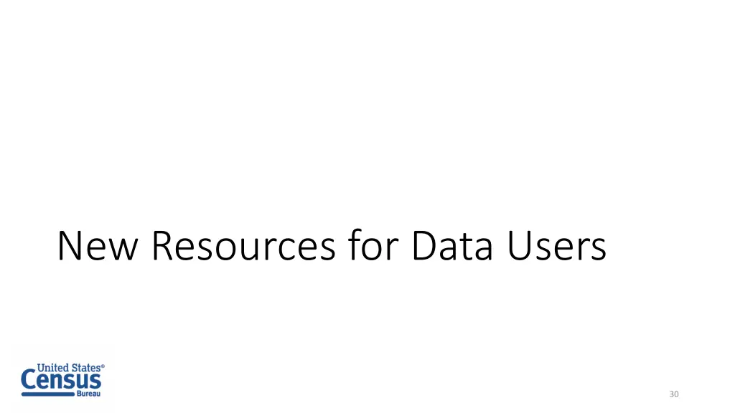Viewport: 735px width, 413px height.
Task: Click the word "Data" in the title
Action: point(452,246)
